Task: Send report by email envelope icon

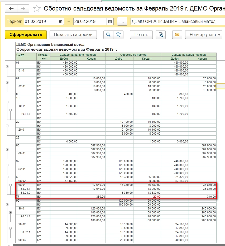Action: [177, 35]
